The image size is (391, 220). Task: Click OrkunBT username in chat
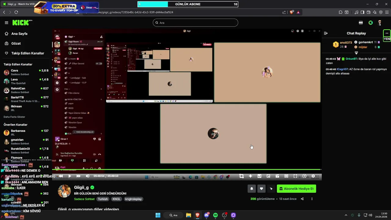(351, 59)
